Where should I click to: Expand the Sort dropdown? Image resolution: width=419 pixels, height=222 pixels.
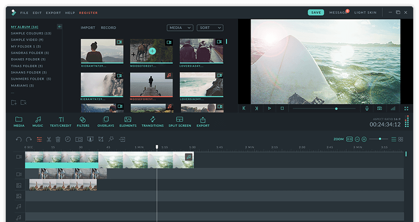tap(210, 28)
